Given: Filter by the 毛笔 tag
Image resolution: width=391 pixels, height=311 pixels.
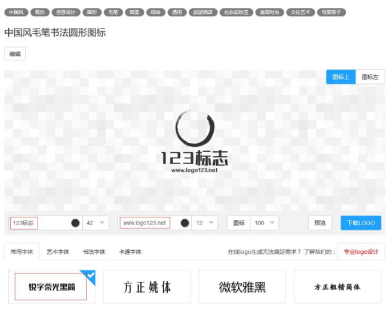Looking at the screenshot, I should pyautogui.click(x=113, y=12).
